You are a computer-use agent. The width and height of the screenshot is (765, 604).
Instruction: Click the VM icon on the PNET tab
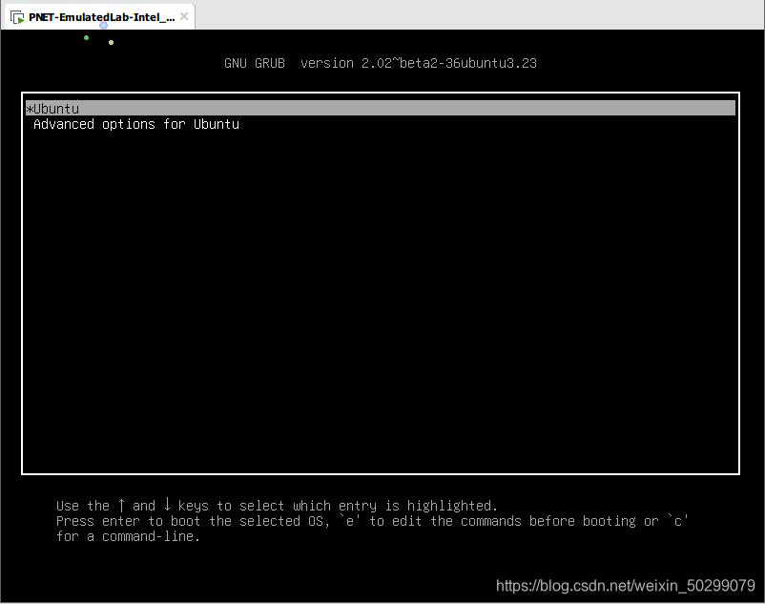(x=17, y=17)
